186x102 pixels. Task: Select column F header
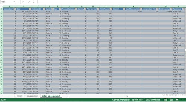click(x=69, y=6)
